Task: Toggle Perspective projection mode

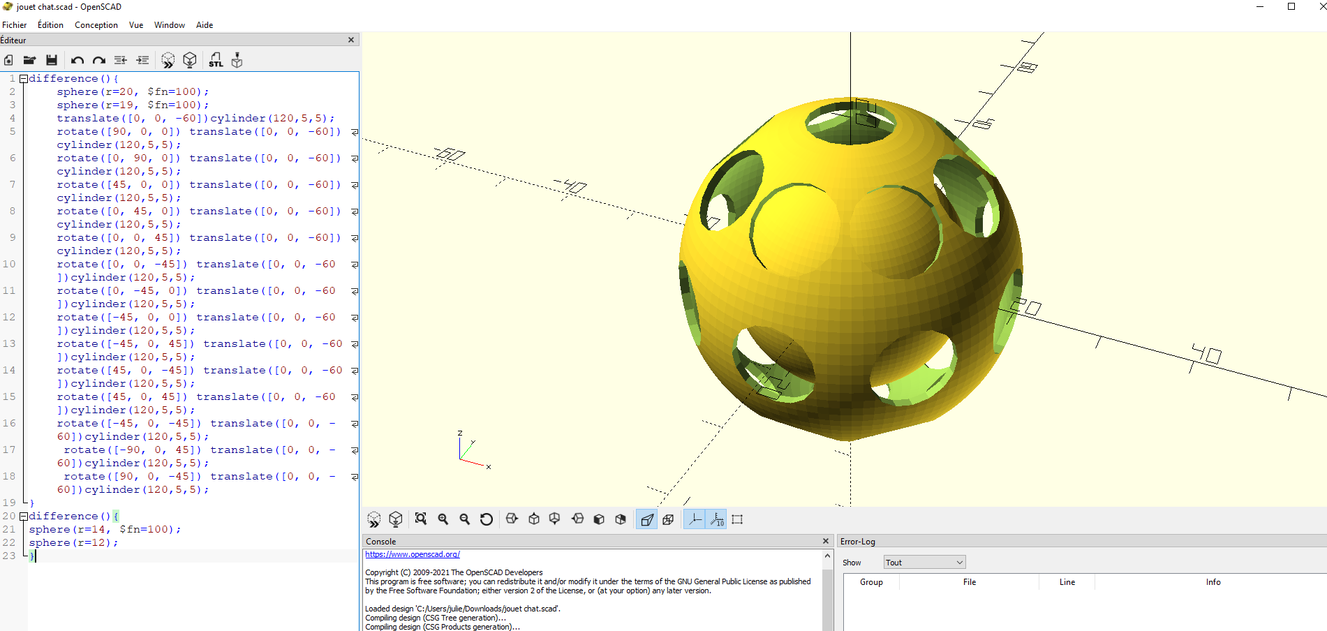Action: click(647, 519)
